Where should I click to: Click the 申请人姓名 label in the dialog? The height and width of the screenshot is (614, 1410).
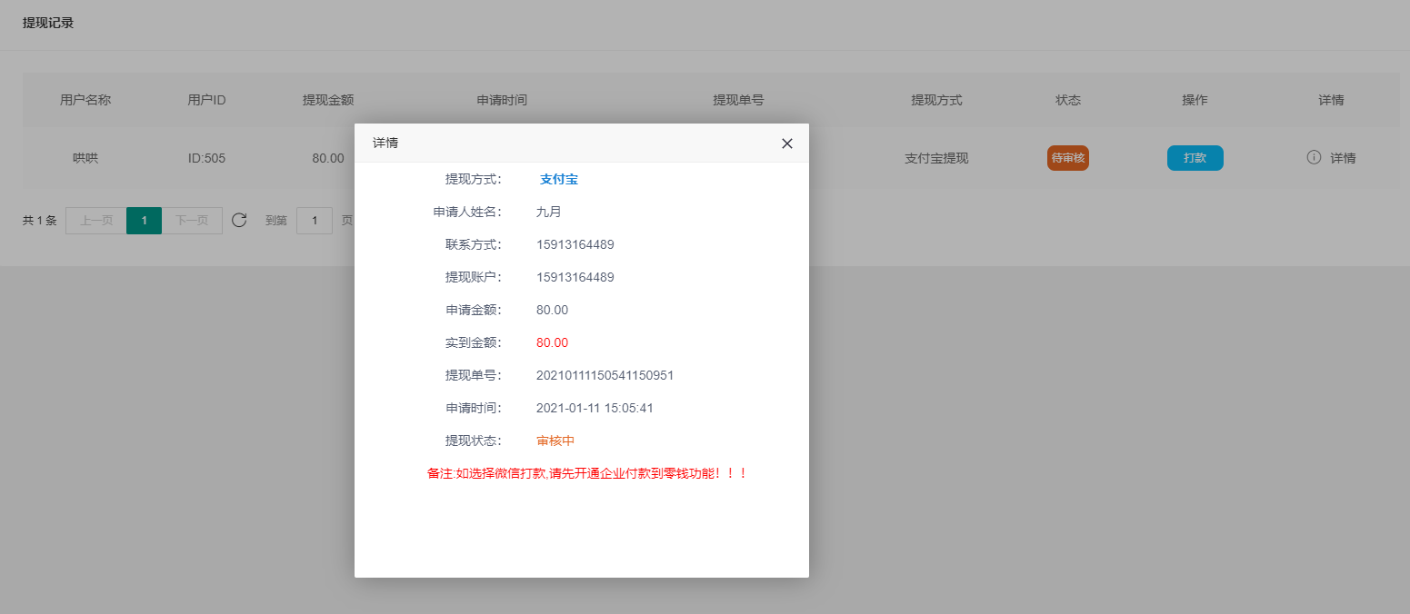pyautogui.click(x=467, y=212)
